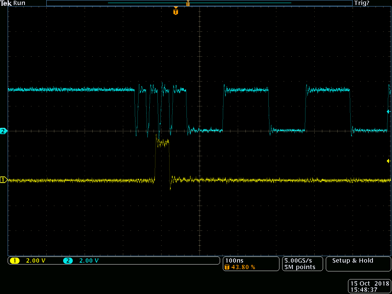Click the orange T icon beside 43.80 %
The height and width of the screenshot is (294, 392).
[x=227, y=267]
